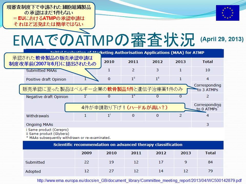Click Withdrawals value 2 for 2013
This screenshot has width=246, height=184.
click(x=180, y=116)
